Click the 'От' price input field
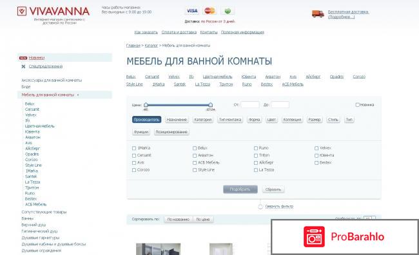This screenshot has height=255, width=419. pos(250,105)
